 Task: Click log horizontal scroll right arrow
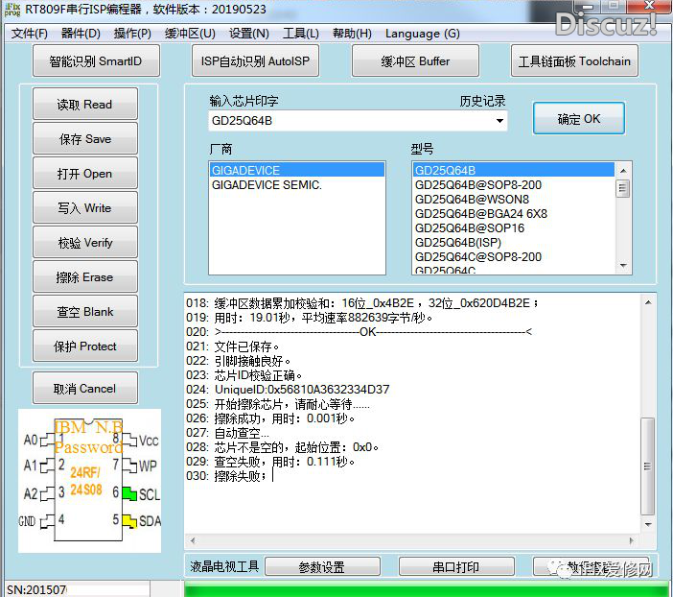pos(631,540)
